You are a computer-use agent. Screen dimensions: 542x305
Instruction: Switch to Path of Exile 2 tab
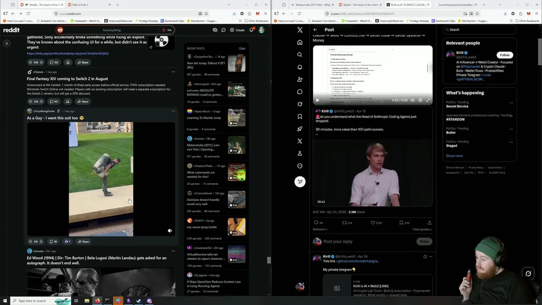(89, 5)
